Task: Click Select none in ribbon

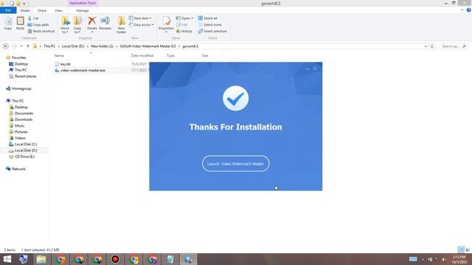Action: pos(209,24)
